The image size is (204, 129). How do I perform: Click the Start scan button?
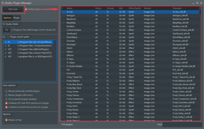13,9
